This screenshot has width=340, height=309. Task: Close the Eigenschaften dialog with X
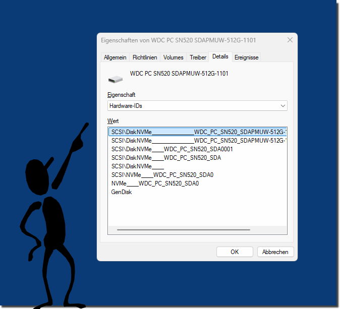click(290, 40)
